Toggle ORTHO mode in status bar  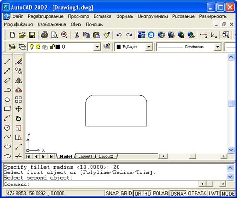tap(143, 194)
